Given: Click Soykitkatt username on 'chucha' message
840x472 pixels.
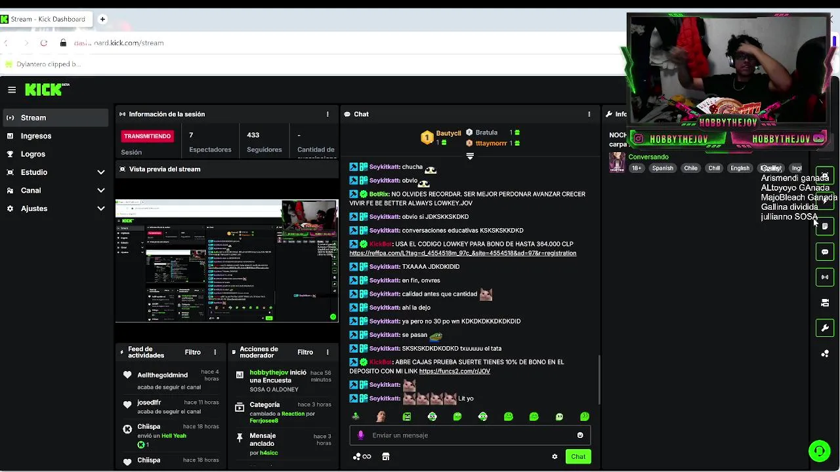Looking at the screenshot, I should click(x=385, y=167).
